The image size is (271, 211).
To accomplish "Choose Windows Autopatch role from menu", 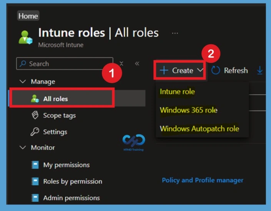I will click(x=200, y=129).
